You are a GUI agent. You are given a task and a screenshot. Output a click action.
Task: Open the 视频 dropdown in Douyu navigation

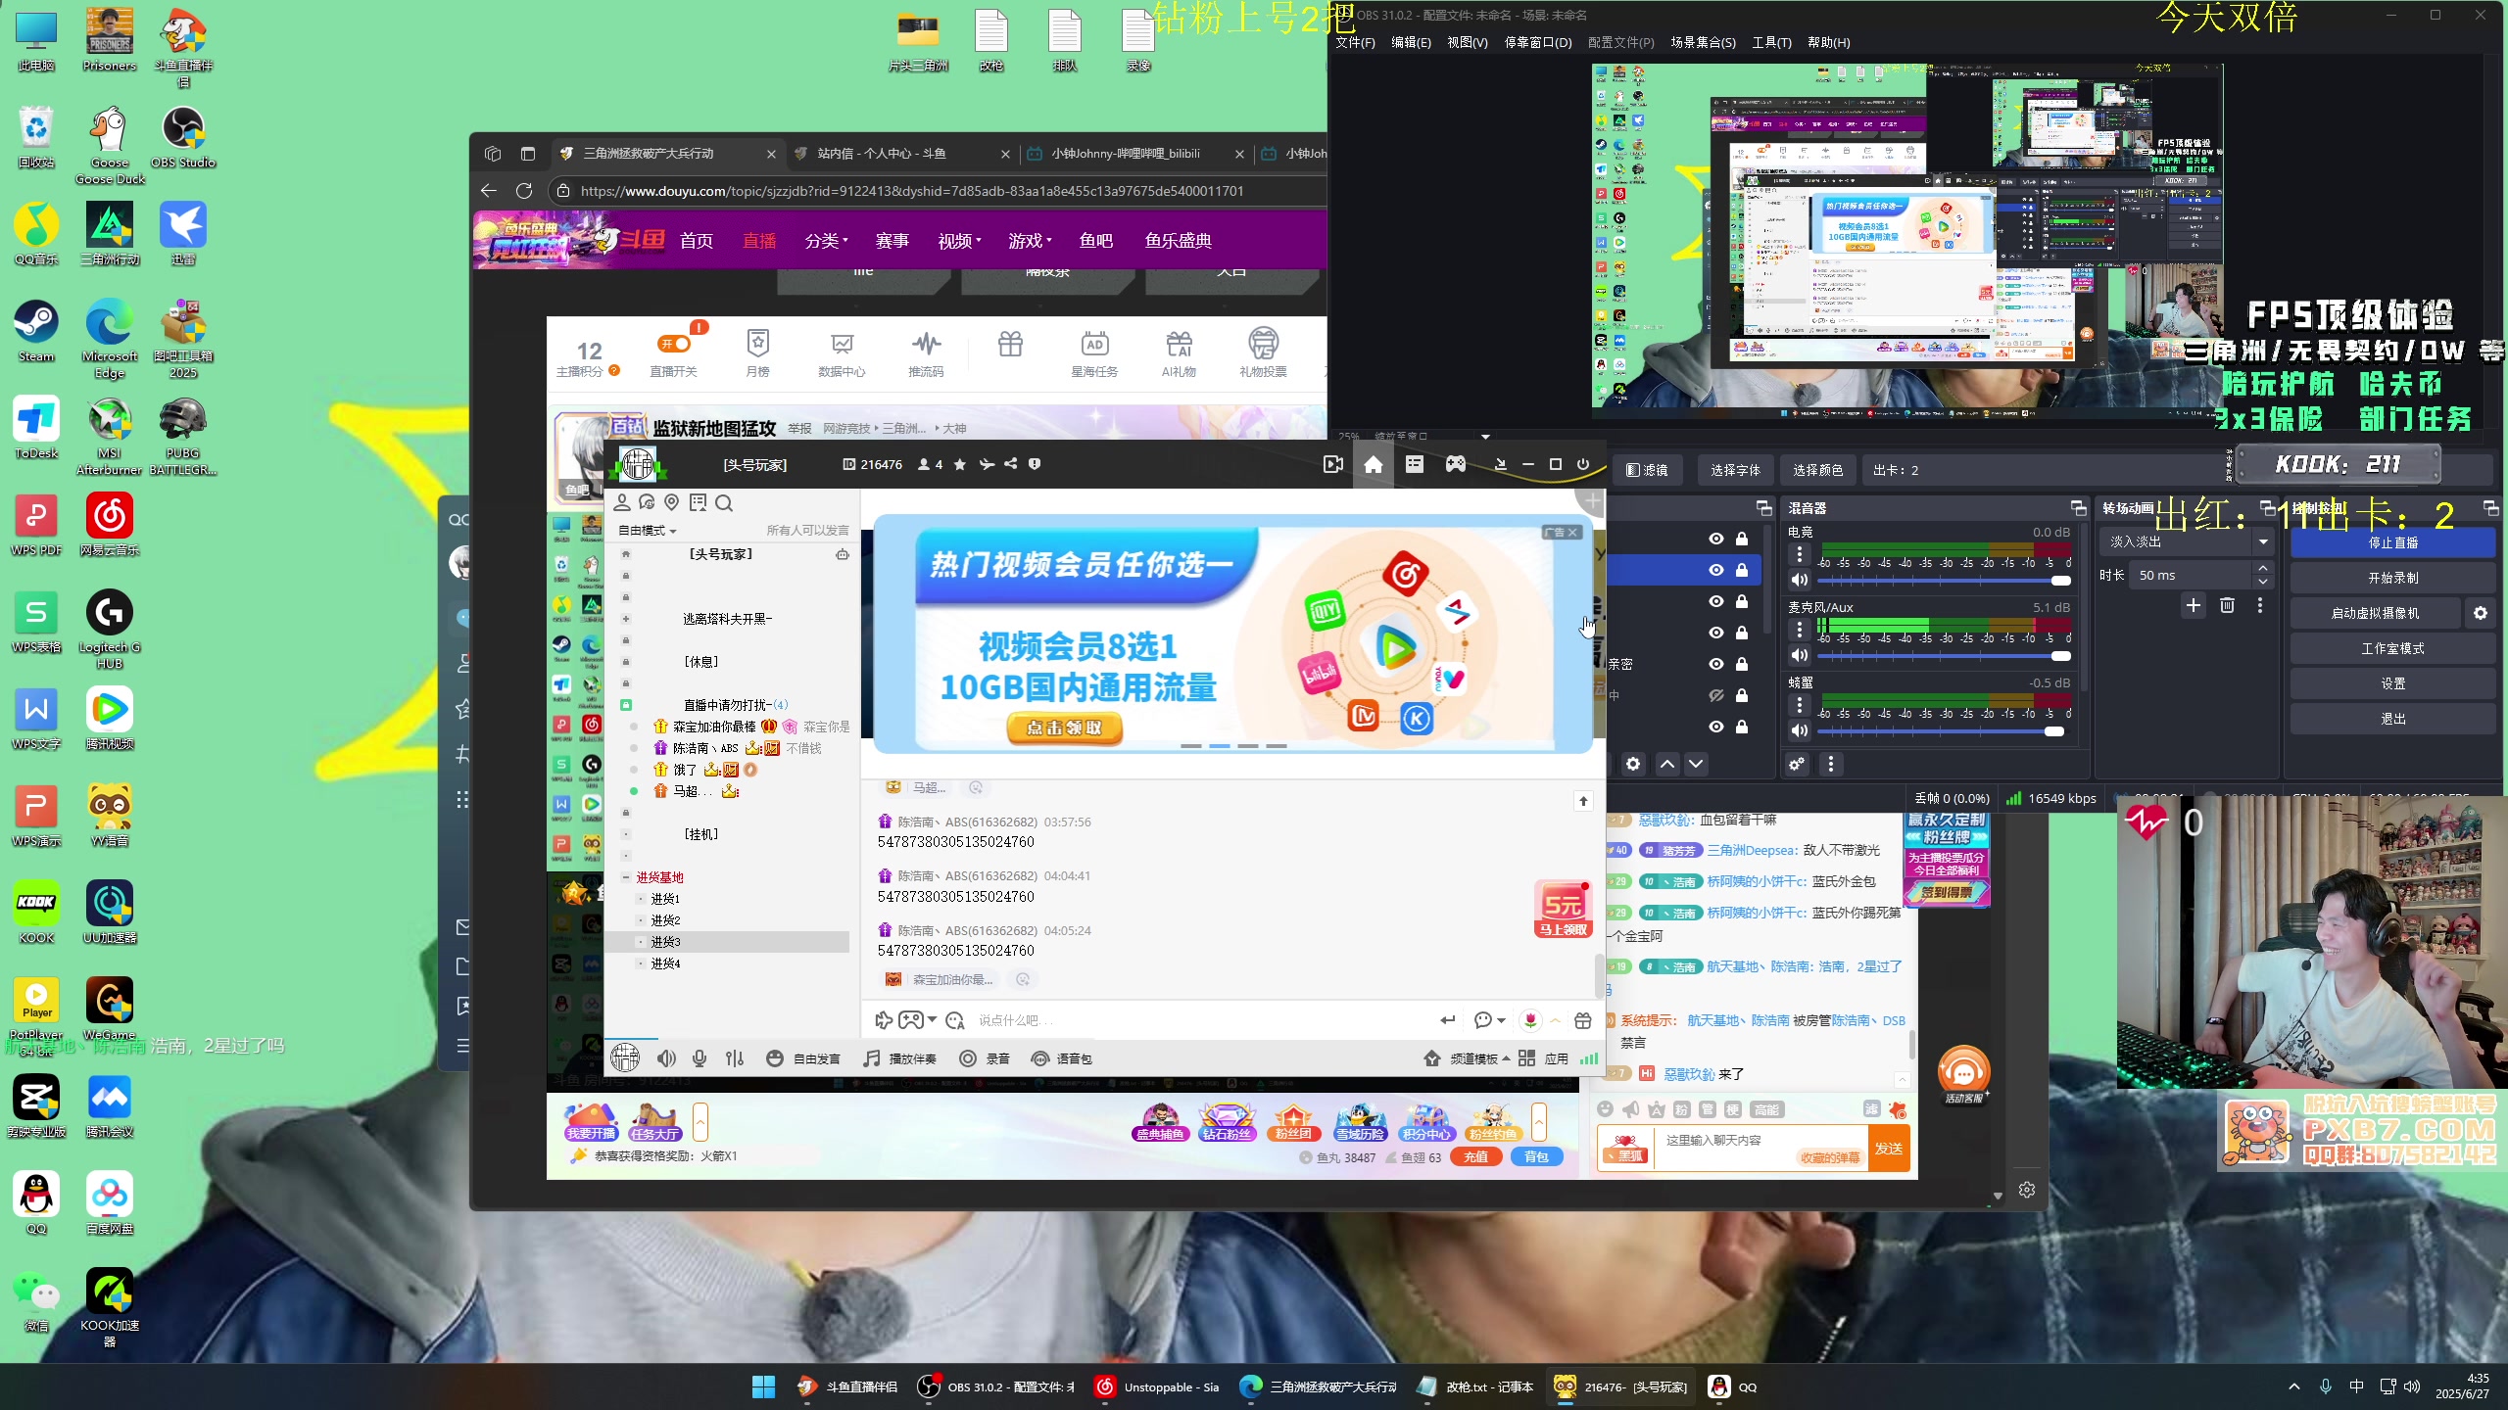click(959, 241)
